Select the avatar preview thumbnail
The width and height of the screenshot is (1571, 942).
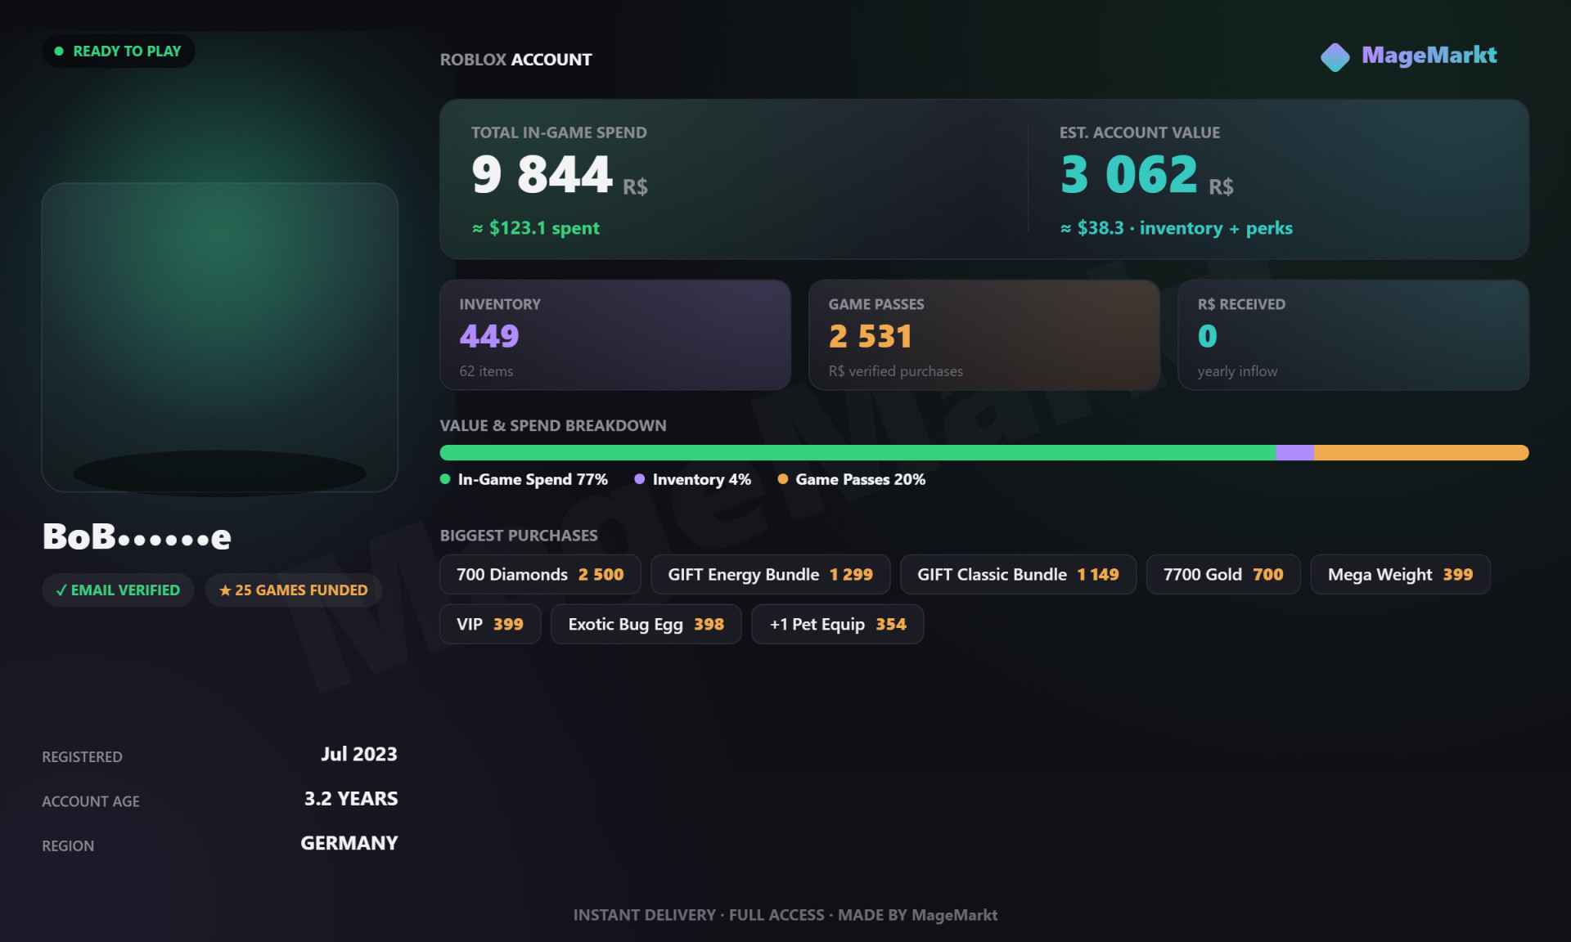pyautogui.click(x=220, y=337)
